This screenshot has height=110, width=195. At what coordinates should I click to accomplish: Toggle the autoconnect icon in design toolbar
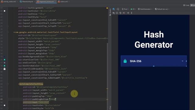(x=117, y=13)
